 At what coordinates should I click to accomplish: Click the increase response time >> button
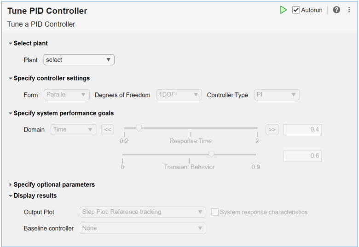[x=272, y=130]
